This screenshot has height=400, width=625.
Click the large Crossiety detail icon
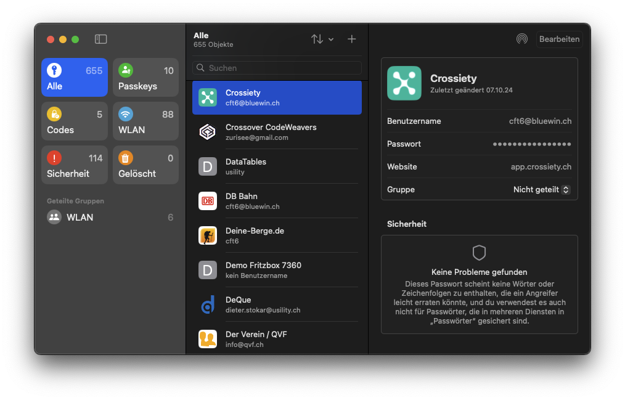coord(404,83)
